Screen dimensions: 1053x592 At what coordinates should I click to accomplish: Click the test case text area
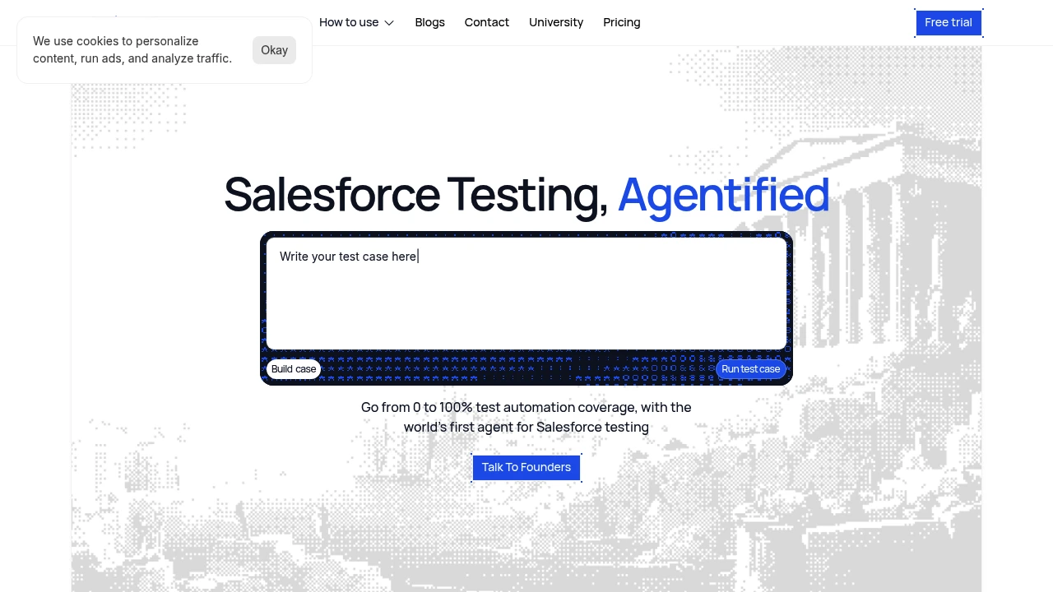[526, 294]
